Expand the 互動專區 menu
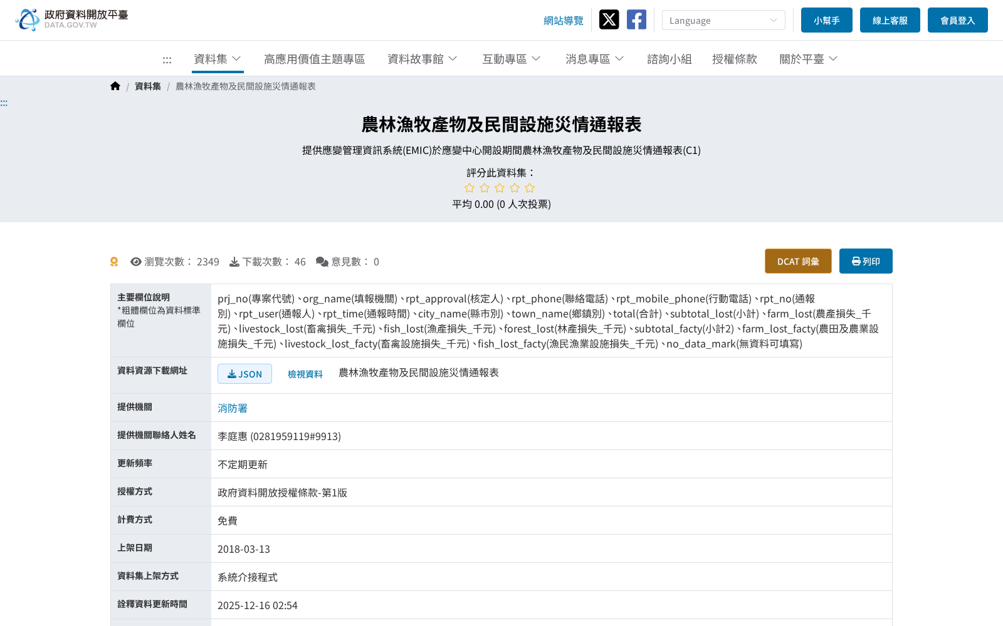This screenshot has width=1003, height=626. pos(512,59)
